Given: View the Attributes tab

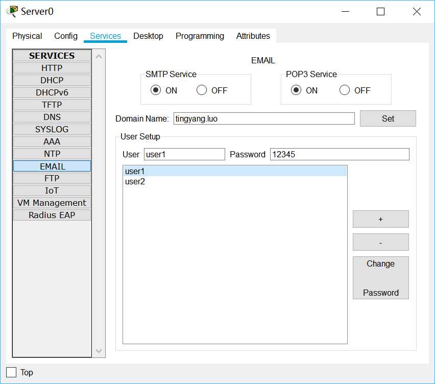Looking at the screenshot, I should click(x=253, y=36).
